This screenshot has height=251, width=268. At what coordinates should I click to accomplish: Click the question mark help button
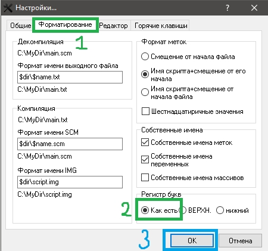tap(228, 8)
